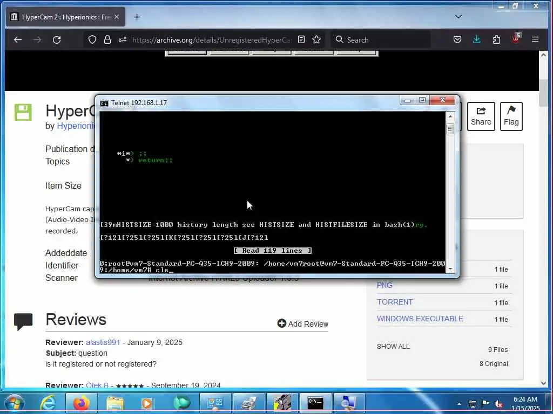Open reviewer alastis991 profile link
Image resolution: width=553 pixels, height=414 pixels.
pyautogui.click(x=103, y=342)
